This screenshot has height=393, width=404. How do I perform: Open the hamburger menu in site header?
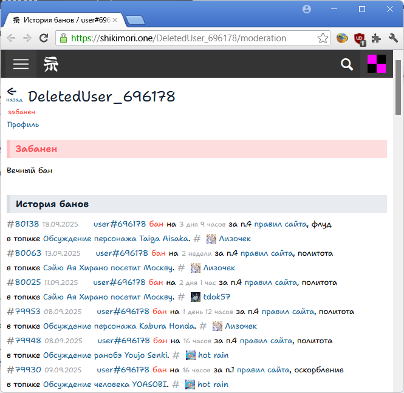click(21, 64)
